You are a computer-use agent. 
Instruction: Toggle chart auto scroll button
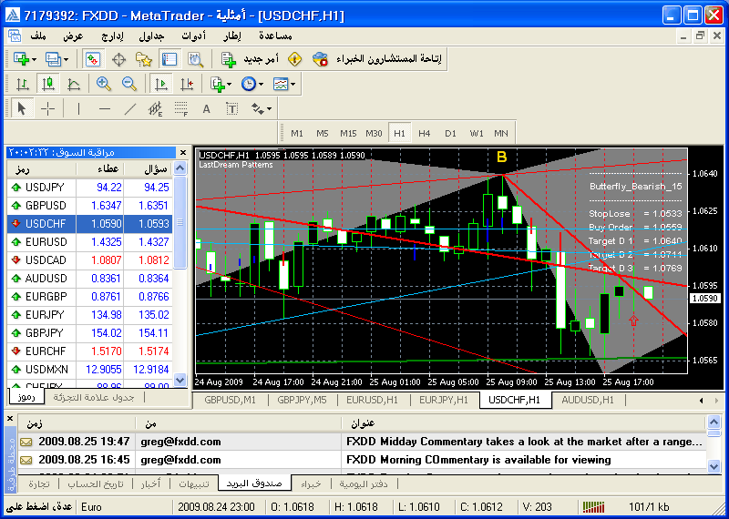tap(162, 84)
